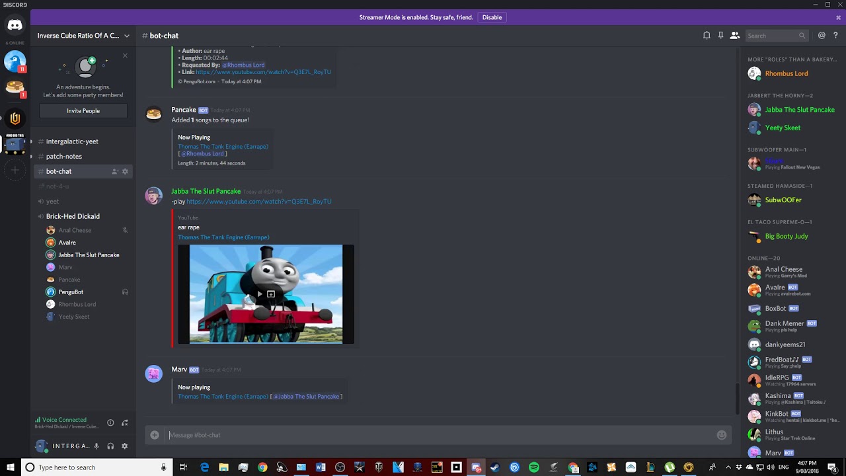This screenshot has height=476, width=846.
Task: Open Microsoft Edge from the taskbar
Action: point(204,467)
